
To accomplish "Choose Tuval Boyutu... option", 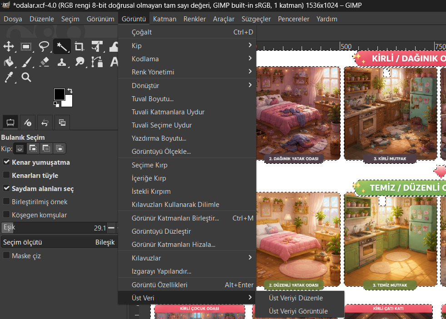I will [187, 98].
